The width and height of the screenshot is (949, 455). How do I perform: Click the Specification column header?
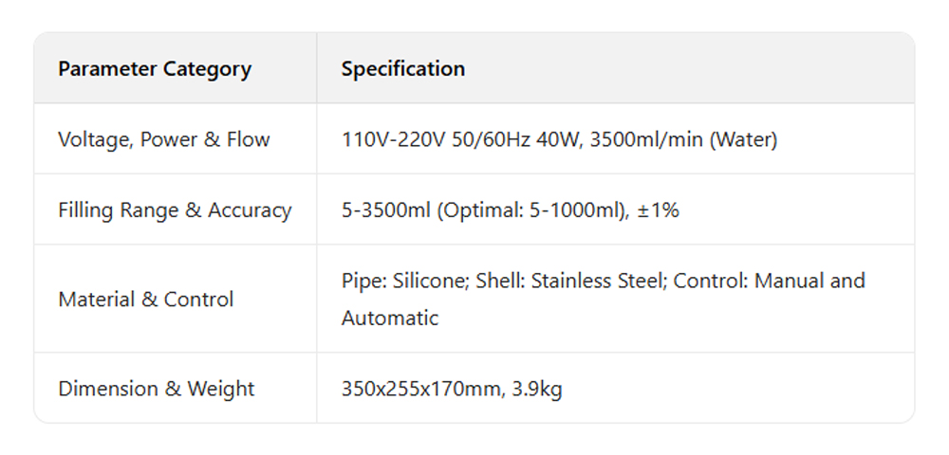click(x=403, y=69)
